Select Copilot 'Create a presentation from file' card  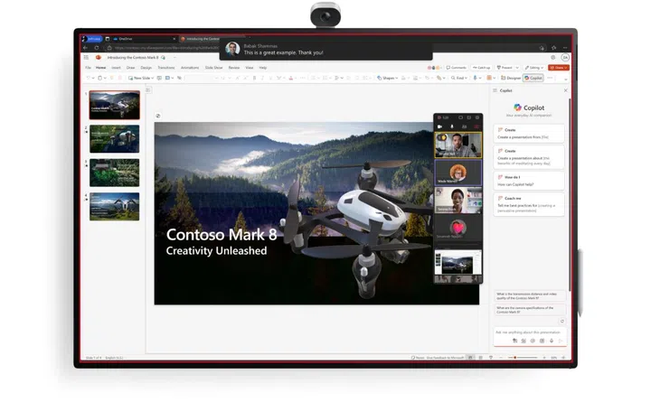(529, 133)
